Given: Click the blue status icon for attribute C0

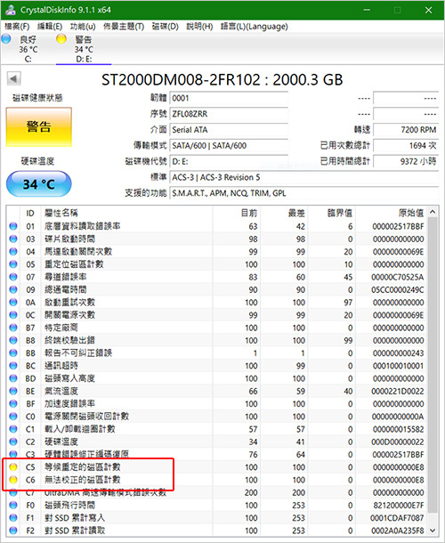Looking at the screenshot, I should (x=13, y=417).
